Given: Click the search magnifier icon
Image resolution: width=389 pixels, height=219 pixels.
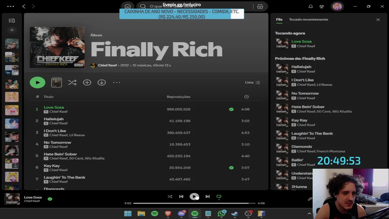Looking at the screenshot, I should coord(143,6).
